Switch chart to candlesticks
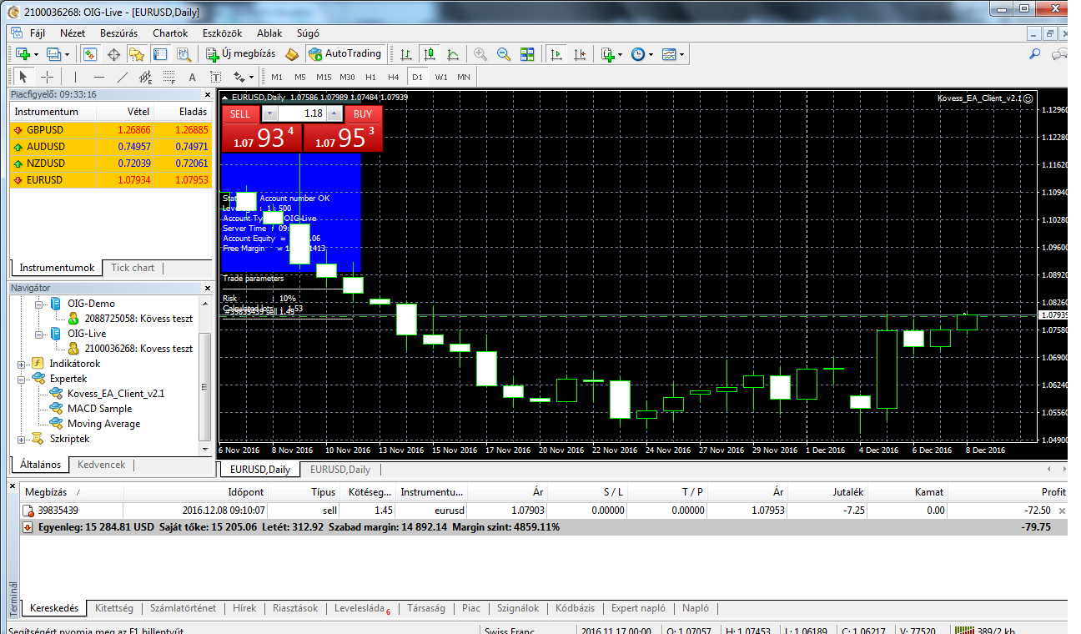 pos(430,53)
